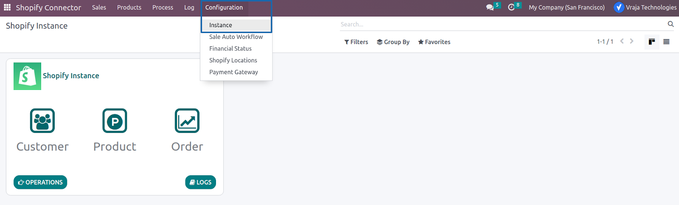The width and height of the screenshot is (679, 205).
Task: Open the Products menu
Action: [x=129, y=7]
